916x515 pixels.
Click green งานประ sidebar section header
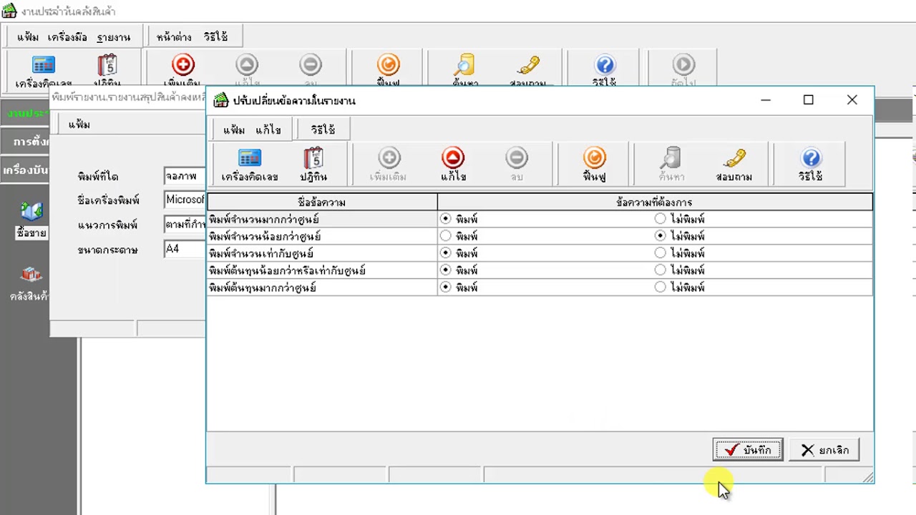point(24,113)
